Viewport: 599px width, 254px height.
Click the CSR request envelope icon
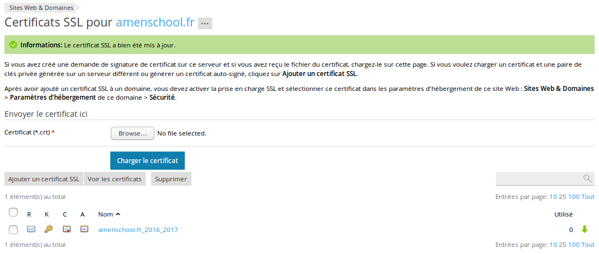31,229
